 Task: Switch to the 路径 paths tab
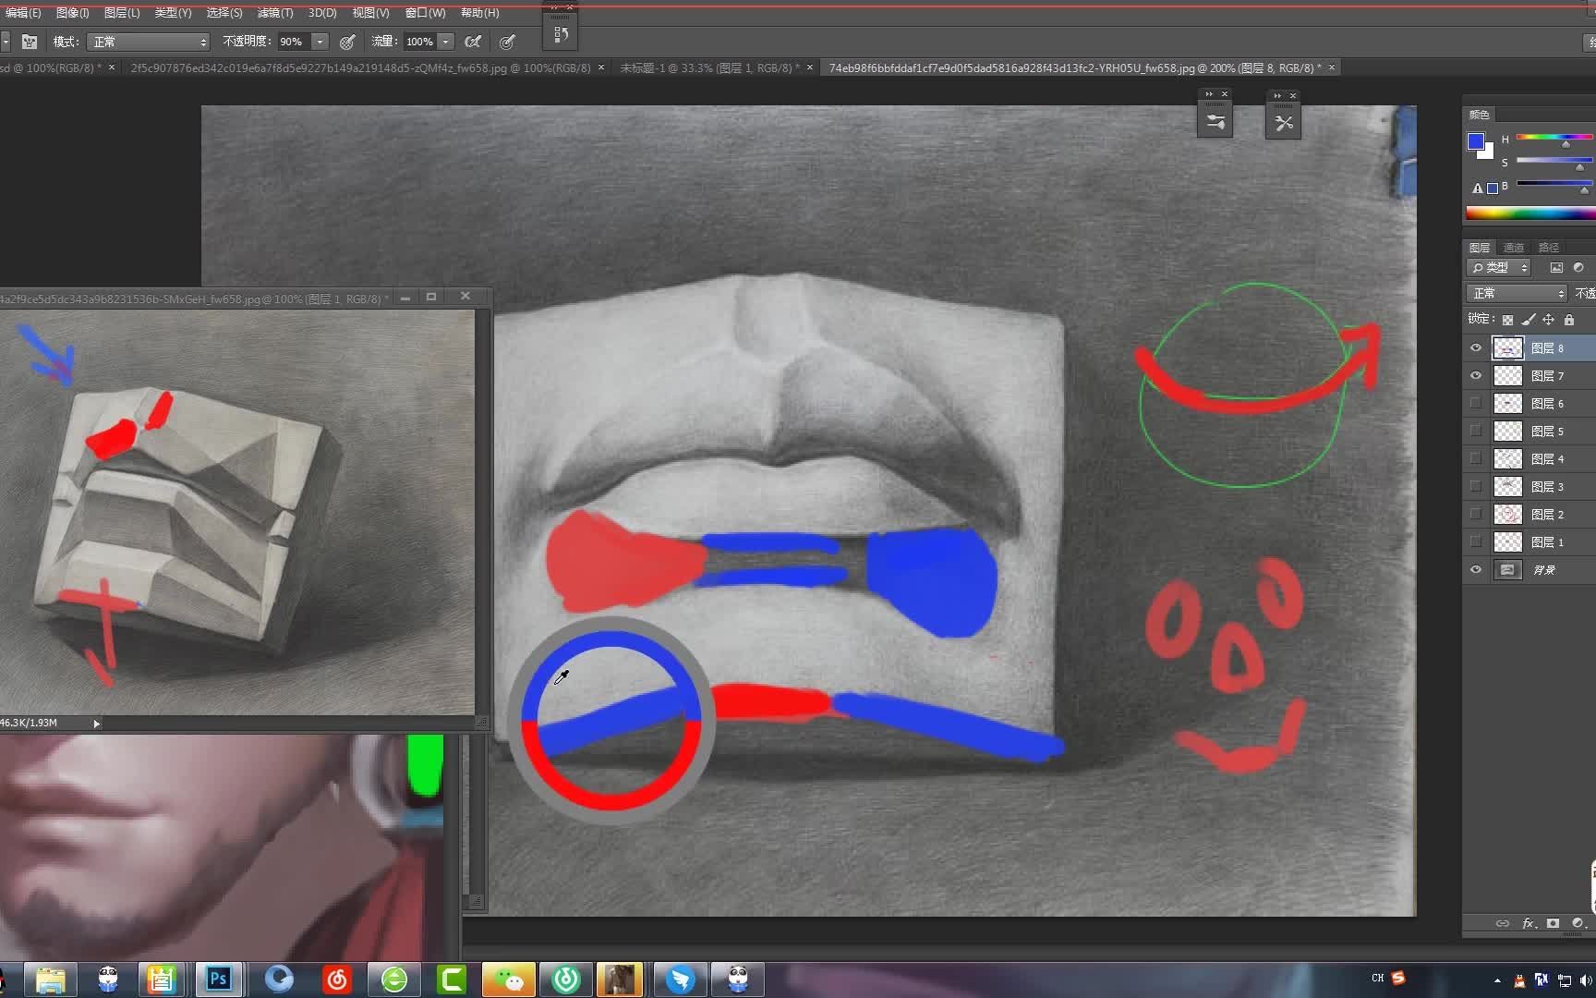tap(1549, 248)
